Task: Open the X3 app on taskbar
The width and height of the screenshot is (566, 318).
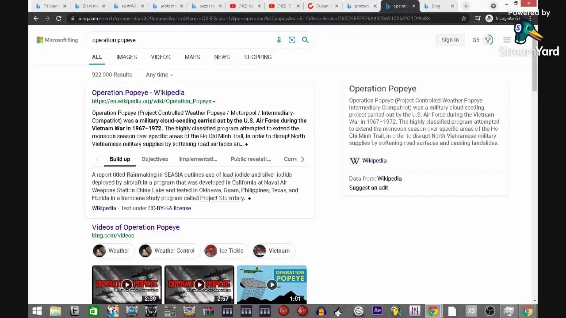Action: (x=471, y=311)
